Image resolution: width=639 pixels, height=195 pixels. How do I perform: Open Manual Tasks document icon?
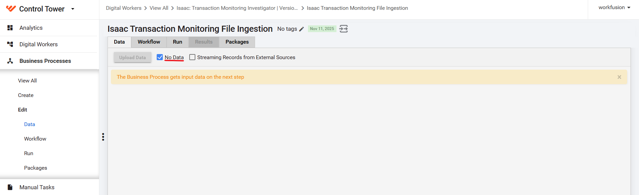coord(10,187)
